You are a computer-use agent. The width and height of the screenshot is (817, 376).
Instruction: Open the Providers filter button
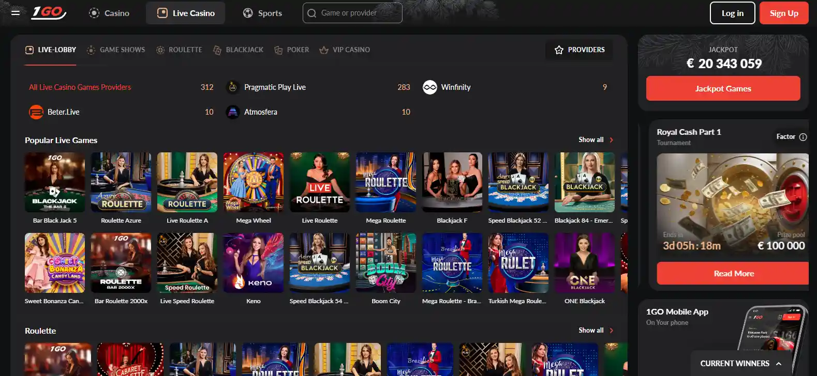pyautogui.click(x=579, y=50)
